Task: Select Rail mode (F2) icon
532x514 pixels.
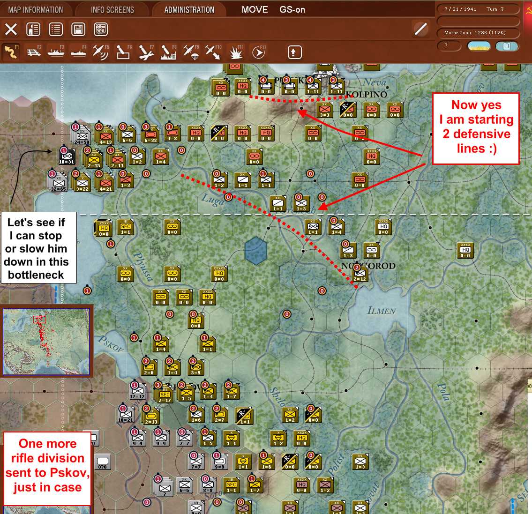Action: click(34, 52)
